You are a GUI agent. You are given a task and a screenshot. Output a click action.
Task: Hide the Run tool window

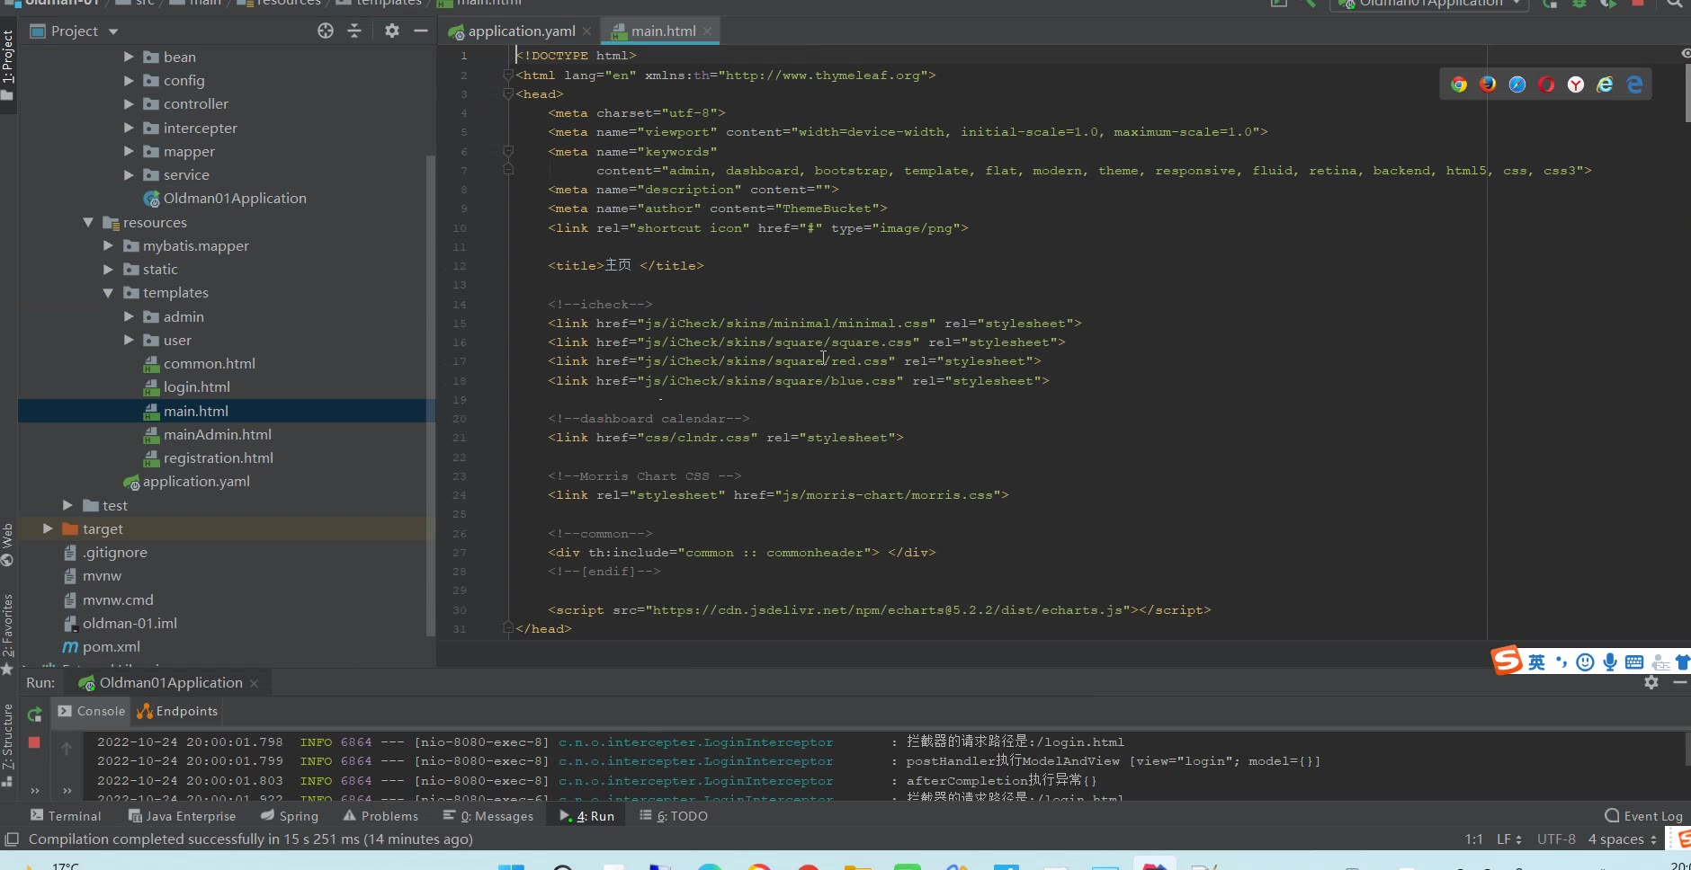1679,683
